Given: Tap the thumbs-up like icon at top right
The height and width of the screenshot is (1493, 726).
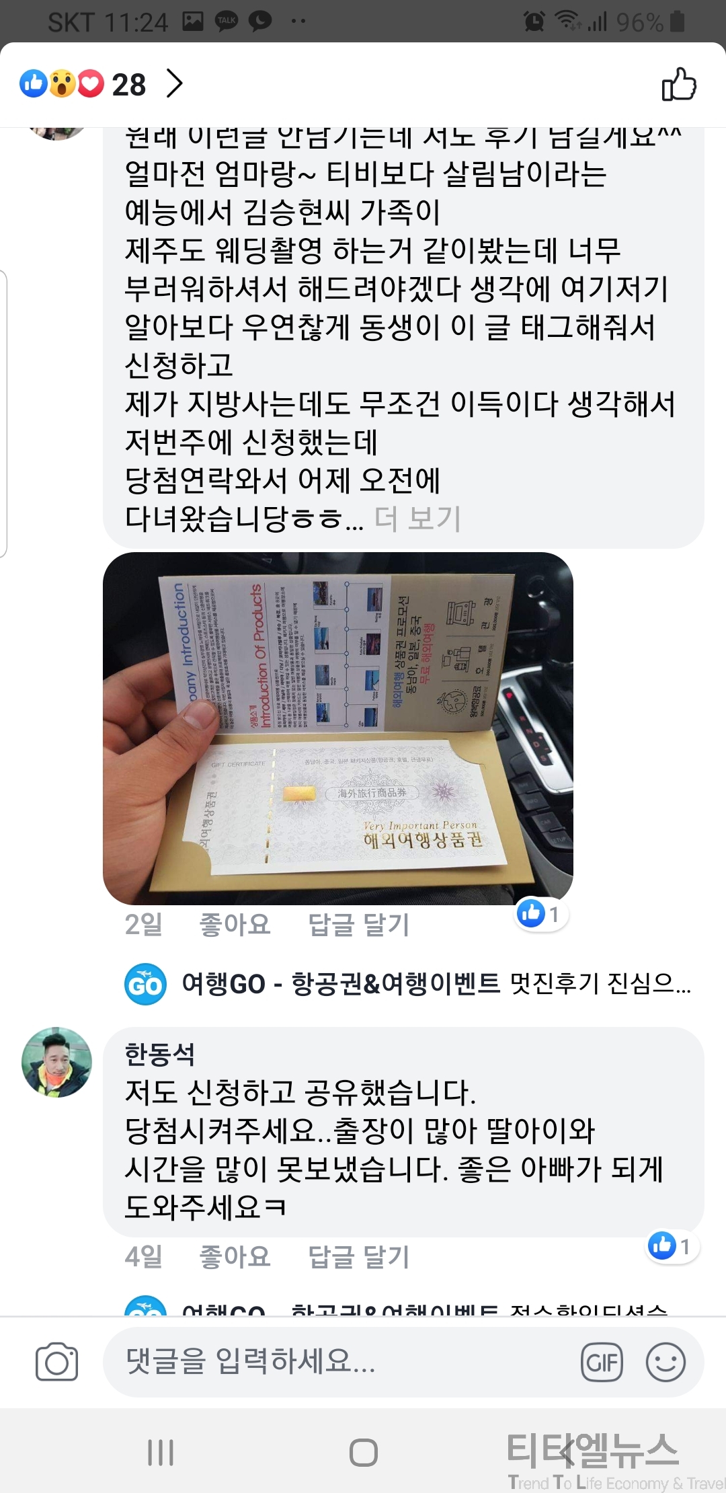Looking at the screenshot, I should (x=679, y=84).
